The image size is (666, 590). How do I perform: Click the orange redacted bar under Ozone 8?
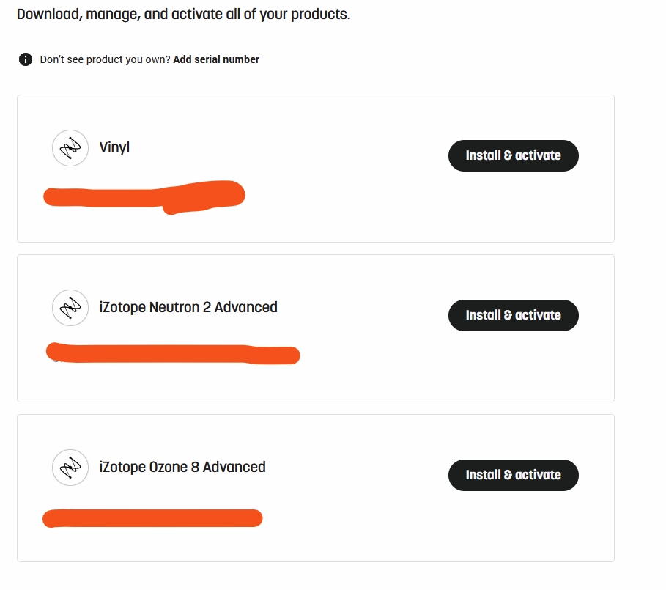pyautogui.click(x=152, y=518)
